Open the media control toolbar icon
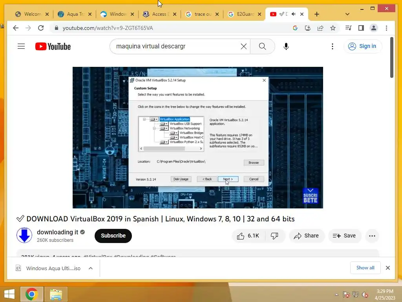402x302 pixels. (349, 28)
